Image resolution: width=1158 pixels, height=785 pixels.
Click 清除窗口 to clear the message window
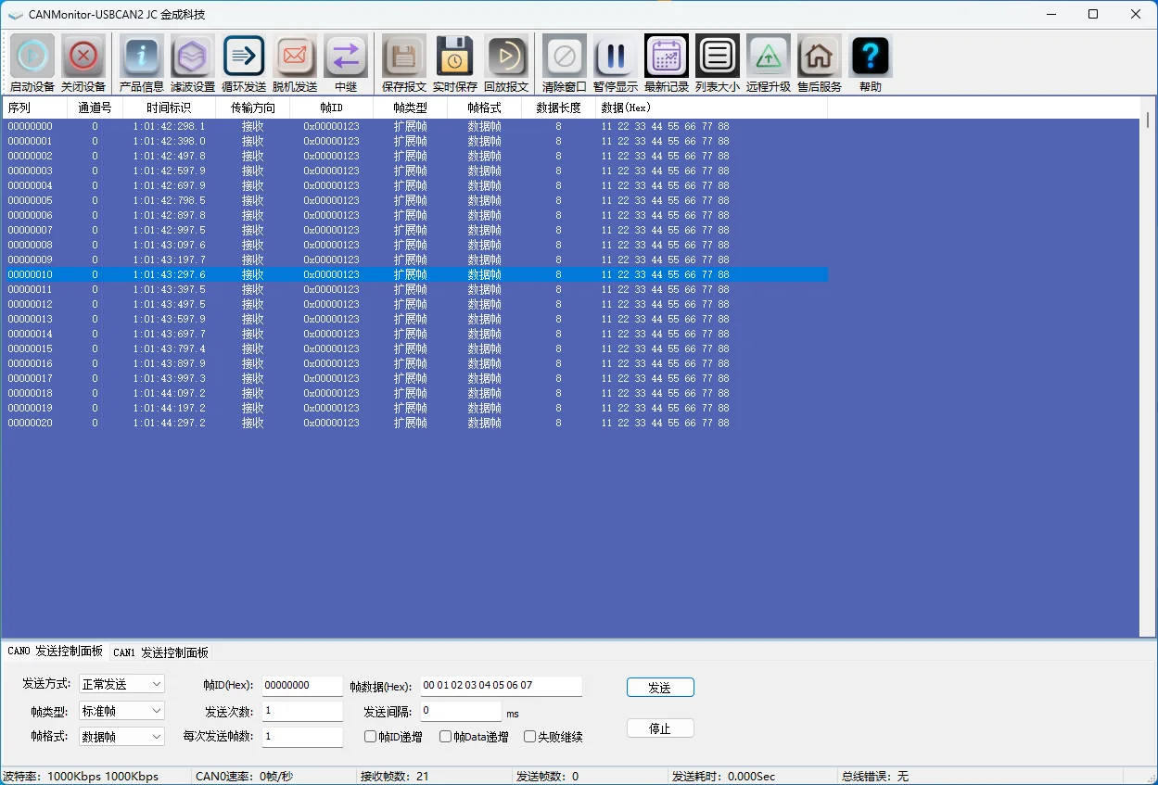pyautogui.click(x=564, y=56)
